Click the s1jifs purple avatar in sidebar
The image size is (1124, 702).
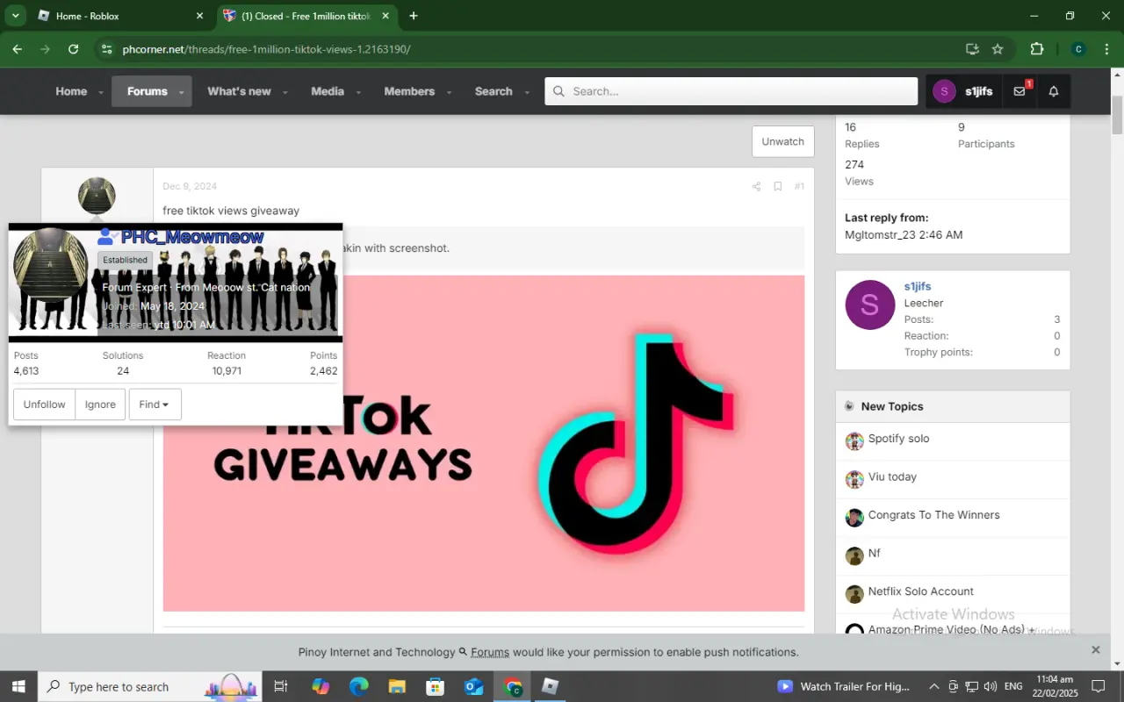(869, 305)
